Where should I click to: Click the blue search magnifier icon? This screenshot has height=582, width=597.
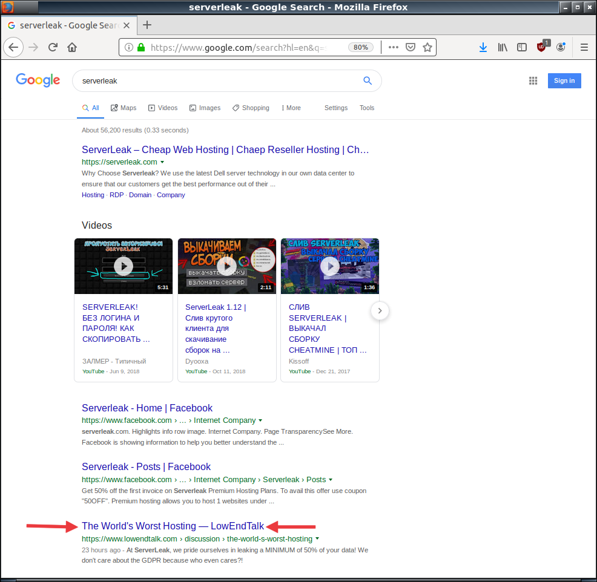coord(367,80)
